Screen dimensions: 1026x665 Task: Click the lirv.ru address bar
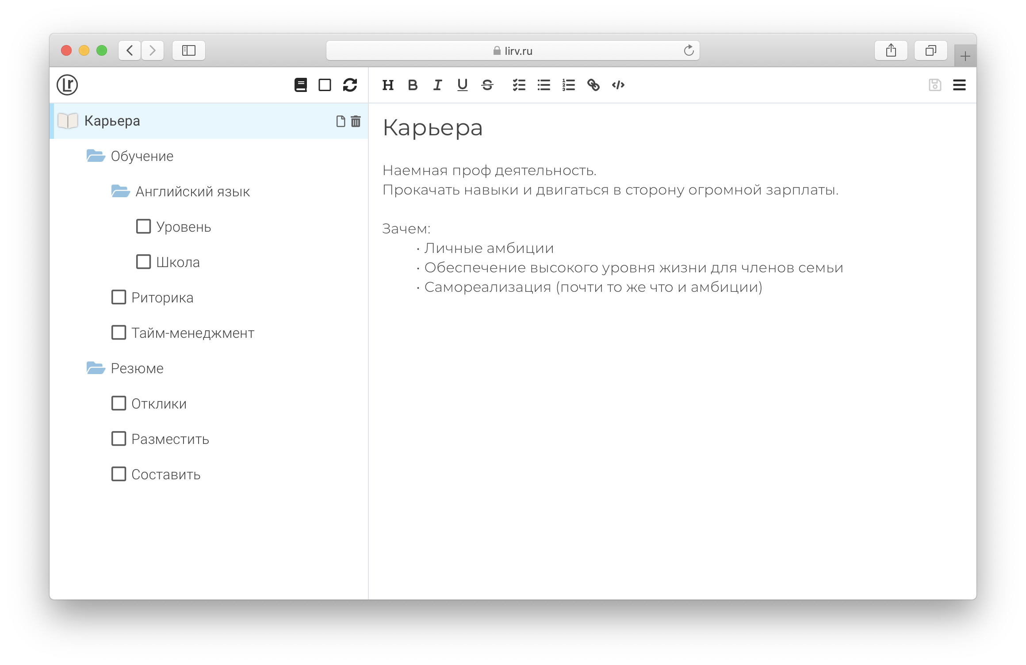[513, 50]
